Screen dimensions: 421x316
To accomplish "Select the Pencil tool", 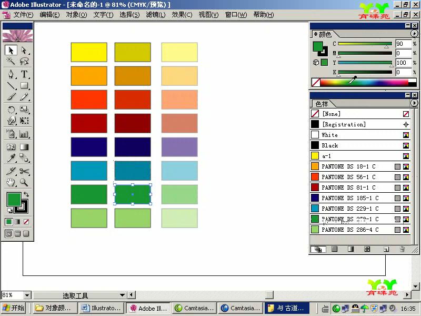I will coord(24,96).
